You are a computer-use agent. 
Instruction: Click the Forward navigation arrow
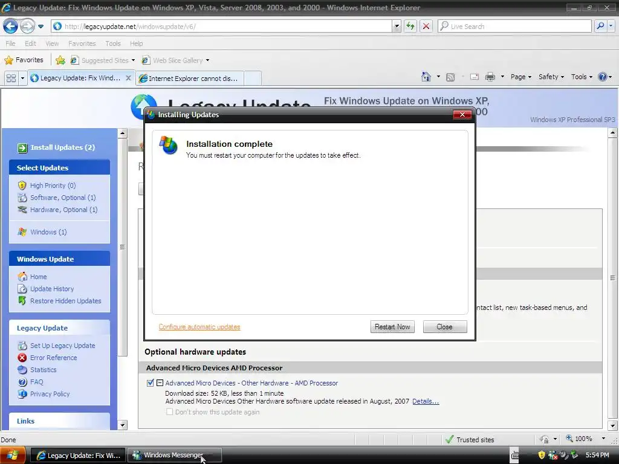[27, 27]
